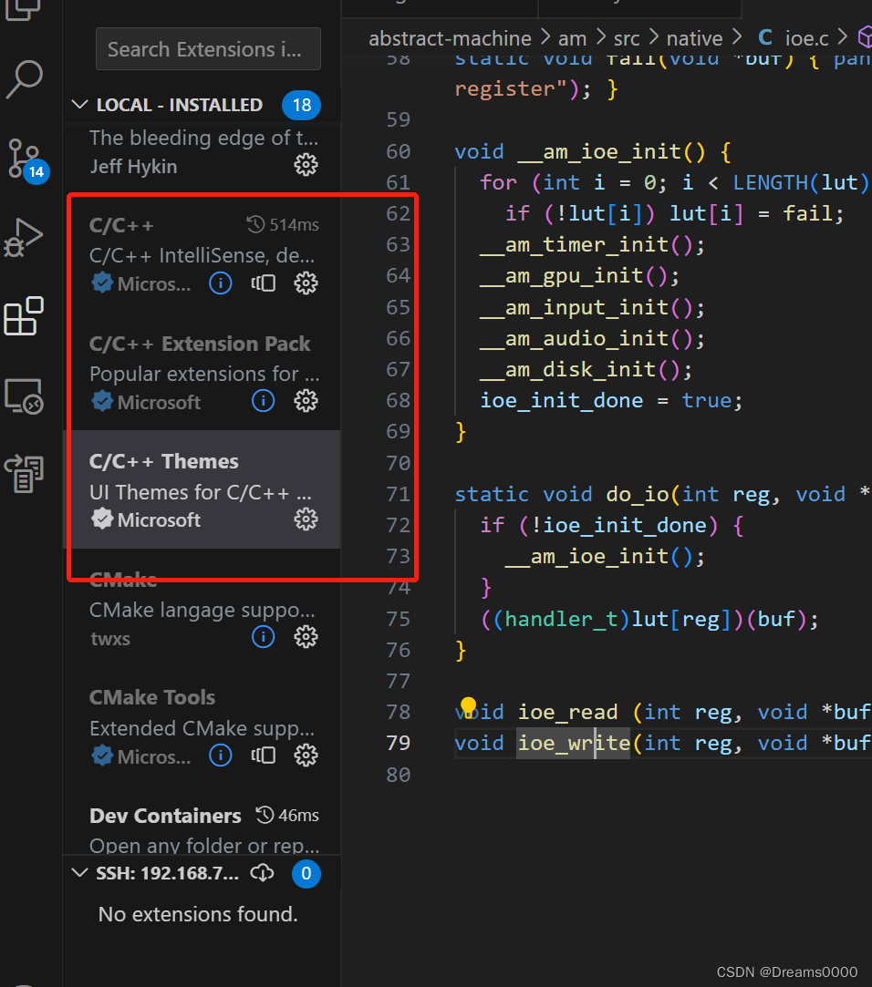Viewport: 872px width, 987px height.
Task: Select the am breadcrumb segment
Action: [572, 38]
